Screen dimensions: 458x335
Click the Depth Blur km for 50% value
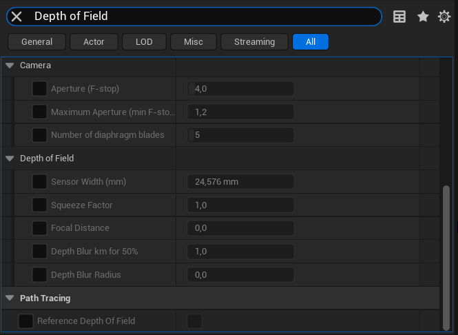coord(240,252)
